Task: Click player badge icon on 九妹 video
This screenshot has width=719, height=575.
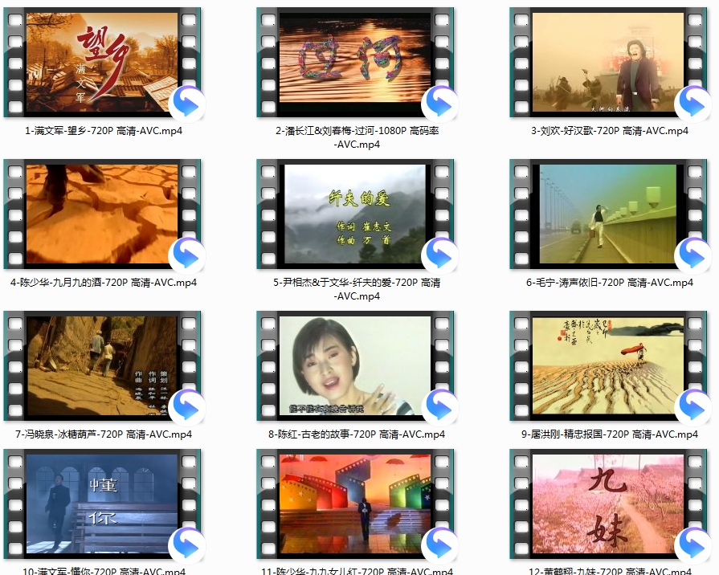Action: click(692, 545)
